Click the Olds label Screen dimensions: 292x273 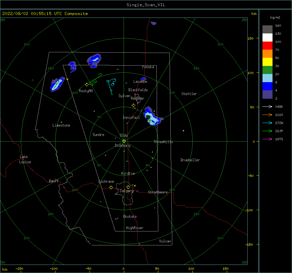124,135
